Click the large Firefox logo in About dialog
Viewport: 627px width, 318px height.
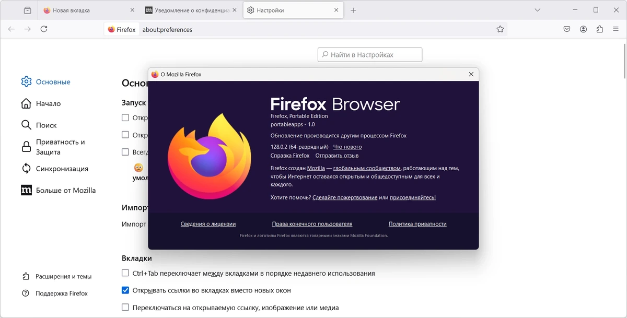tap(210, 157)
